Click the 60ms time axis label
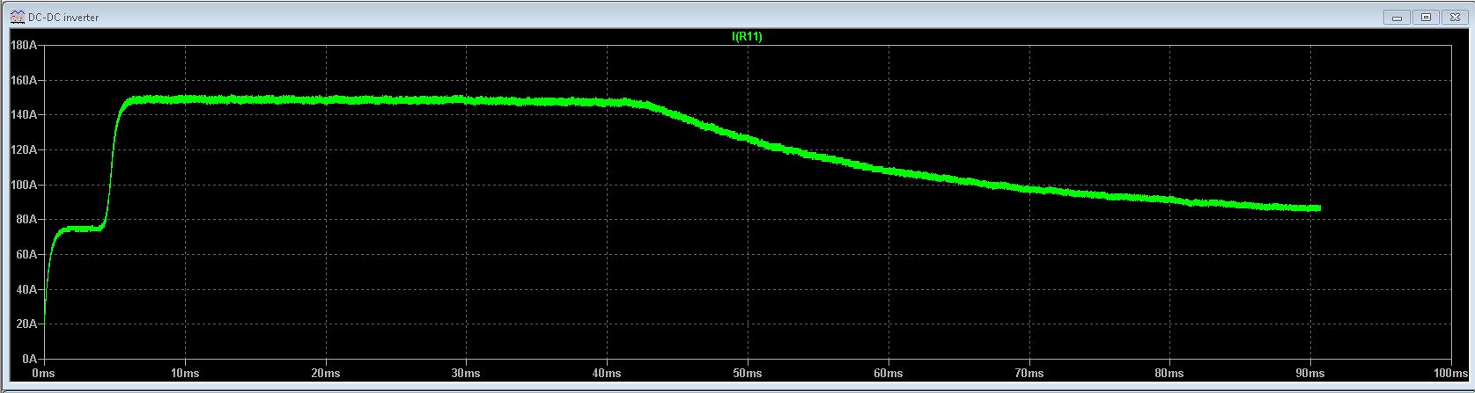The width and height of the screenshot is (1475, 393). (x=889, y=374)
